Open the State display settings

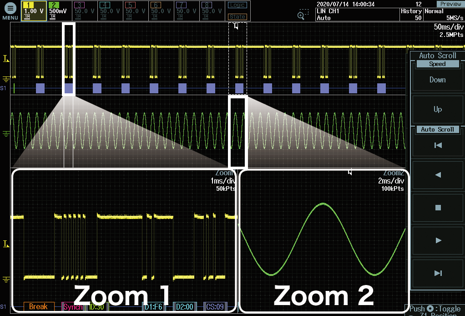(238, 16)
